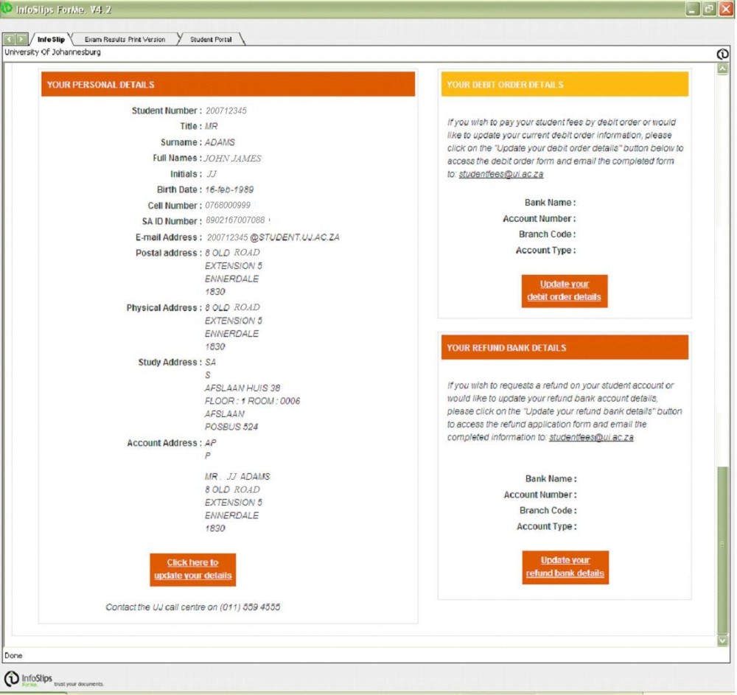
Task: Open the Student Portal tab
Action: click(212, 39)
